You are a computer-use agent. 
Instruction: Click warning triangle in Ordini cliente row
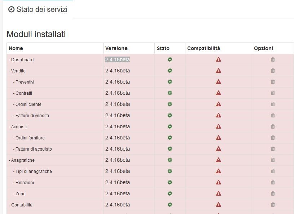click(x=219, y=104)
